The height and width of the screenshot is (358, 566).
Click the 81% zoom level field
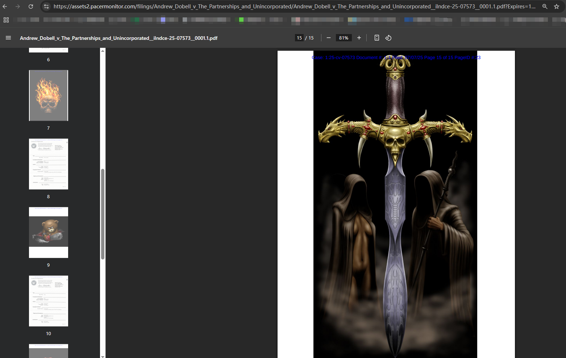pos(344,38)
